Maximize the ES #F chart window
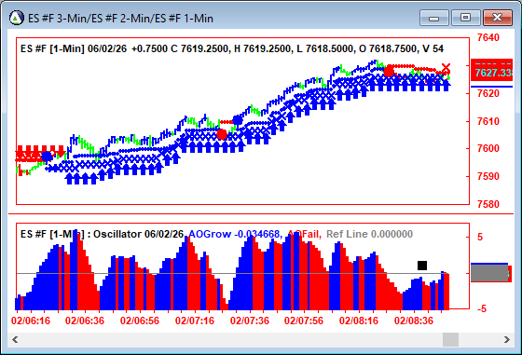Screen dimensions: 522x355 (x=465, y=18)
